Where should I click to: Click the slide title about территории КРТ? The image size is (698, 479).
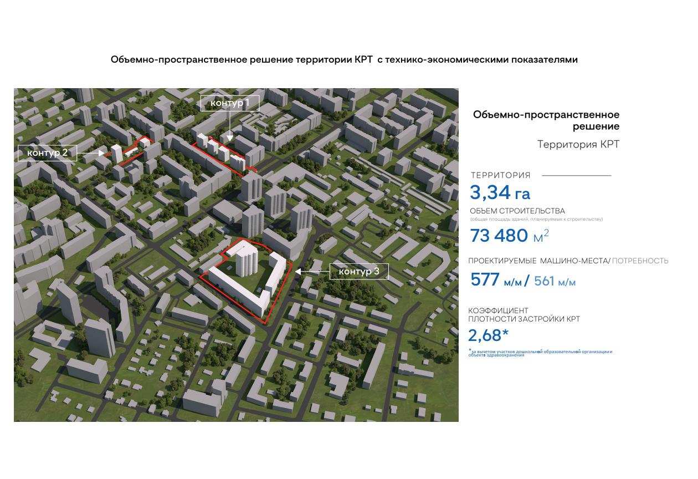pyautogui.click(x=344, y=59)
